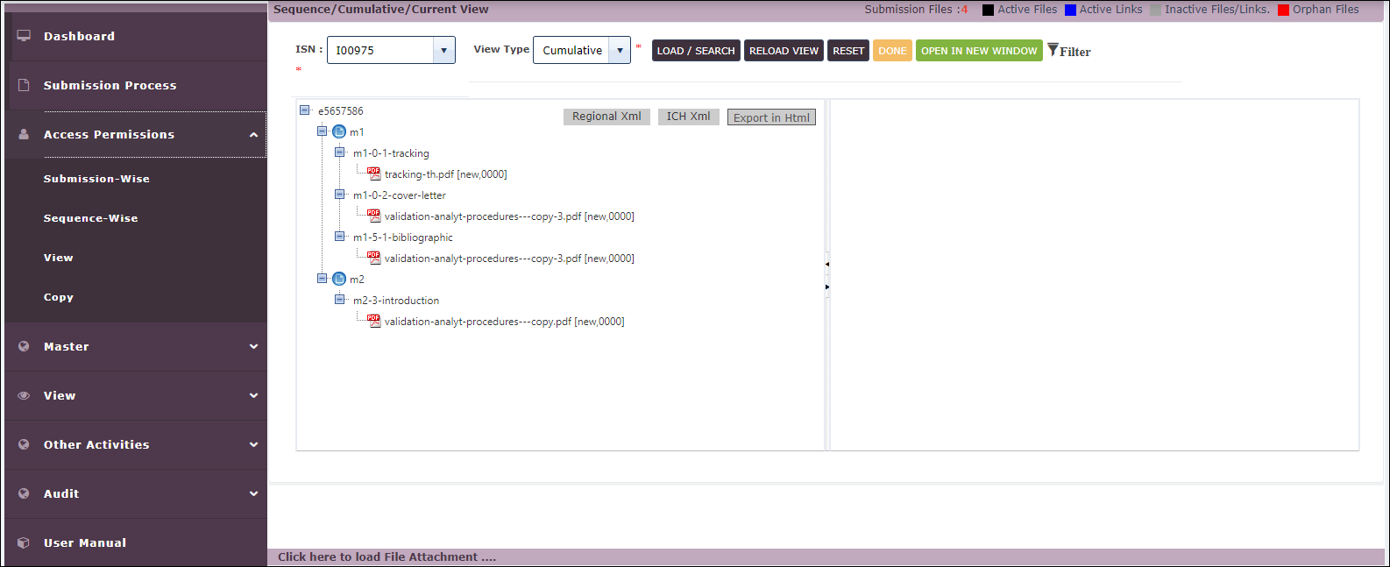Open the View Type Cumulative dropdown
Image resolution: width=1390 pixels, height=567 pixels.
(x=620, y=50)
